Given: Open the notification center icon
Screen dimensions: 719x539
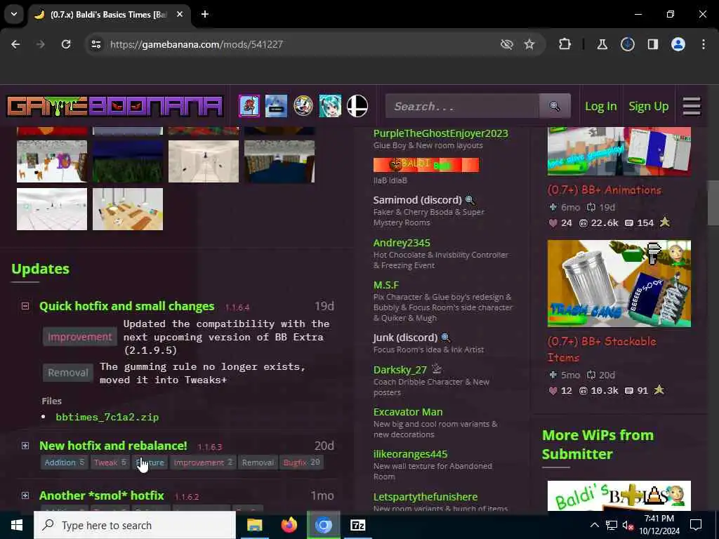Looking at the screenshot, I should pos(696,525).
